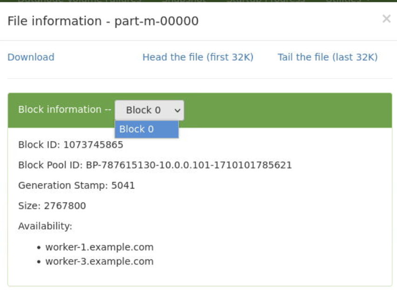
Task: Click the worker-1.example.com availability entry
Action: [x=100, y=247]
